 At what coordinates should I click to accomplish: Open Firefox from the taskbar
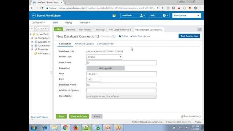(x=76, y=128)
